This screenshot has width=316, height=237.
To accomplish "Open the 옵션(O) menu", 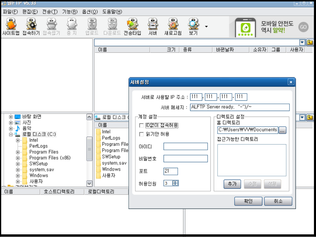I will coord(90,12).
